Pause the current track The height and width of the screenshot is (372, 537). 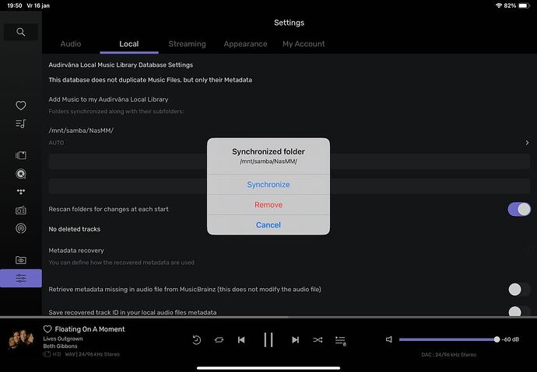[x=268, y=339]
